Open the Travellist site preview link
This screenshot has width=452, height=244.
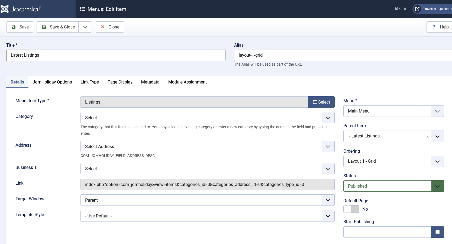tap(432, 9)
